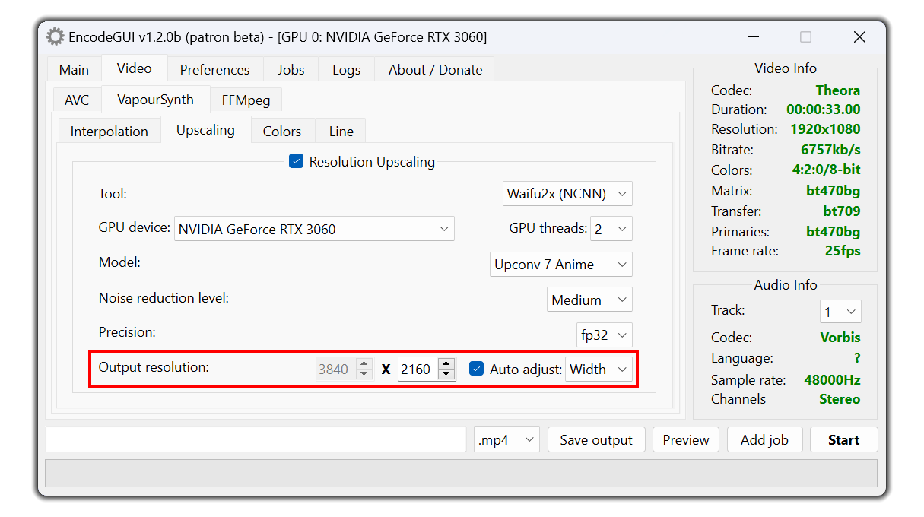
Task: Click the Add job button
Action: pos(764,440)
